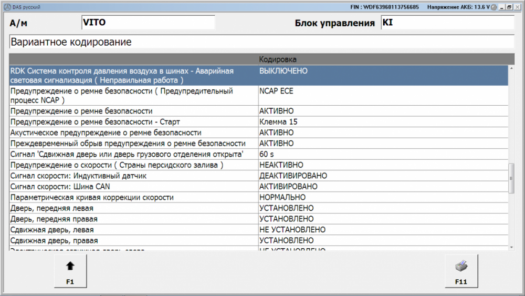
Task: Select 'Сдвижная дверь, правая' row
Action: tap(259, 240)
